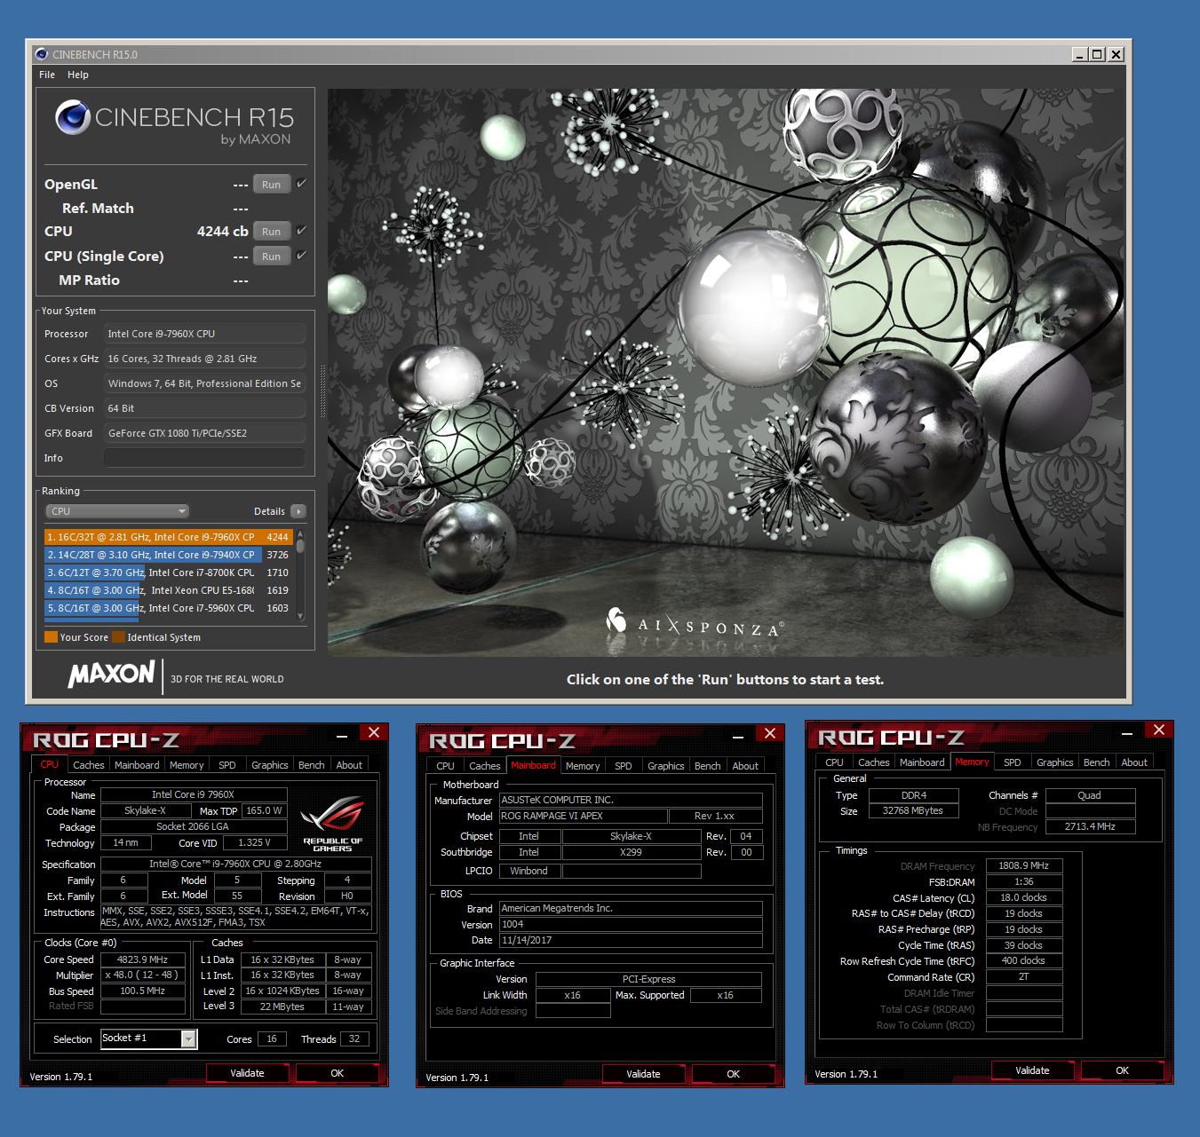1200x1137 pixels.
Task: Click the Core Speed 4823.9 MHz value
Action: click(143, 959)
